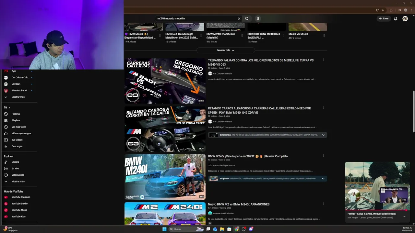
Task: Start voice search with microphone icon
Action: click(258, 18)
